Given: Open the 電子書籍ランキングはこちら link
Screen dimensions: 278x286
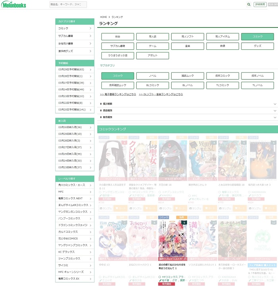Looking at the screenshot, I should 118,94.
